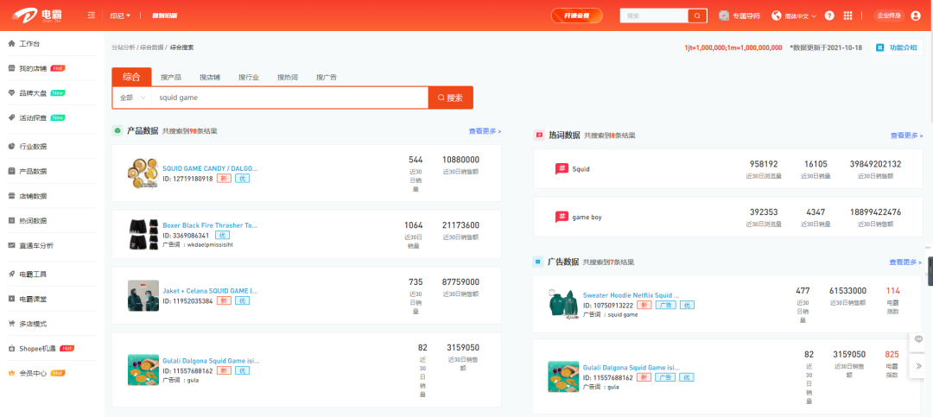Click the 产品数据 green section icon
933x417 pixels.
[x=117, y=131]
